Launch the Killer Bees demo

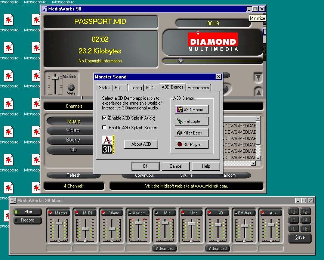pos(192,133)
